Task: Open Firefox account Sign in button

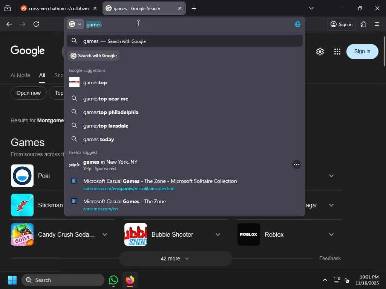Action: click(342, 24)
